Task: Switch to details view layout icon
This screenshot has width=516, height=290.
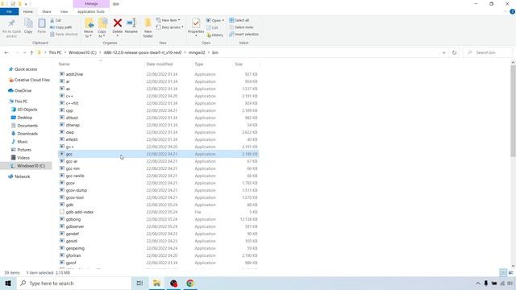Action: (503, 272)
